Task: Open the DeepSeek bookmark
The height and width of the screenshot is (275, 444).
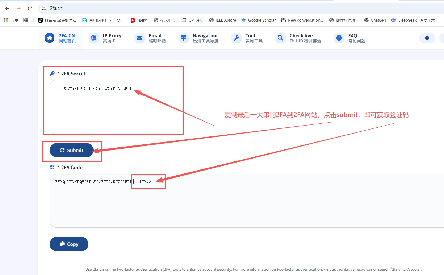Action: [x=413, y=20]
